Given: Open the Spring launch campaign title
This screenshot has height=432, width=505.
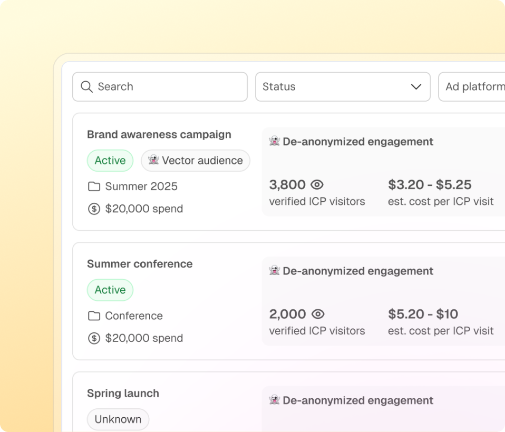Looking at the screenshot, I should 123,393.
